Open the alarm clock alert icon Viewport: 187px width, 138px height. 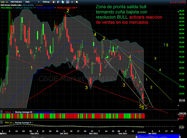(53, 2)
